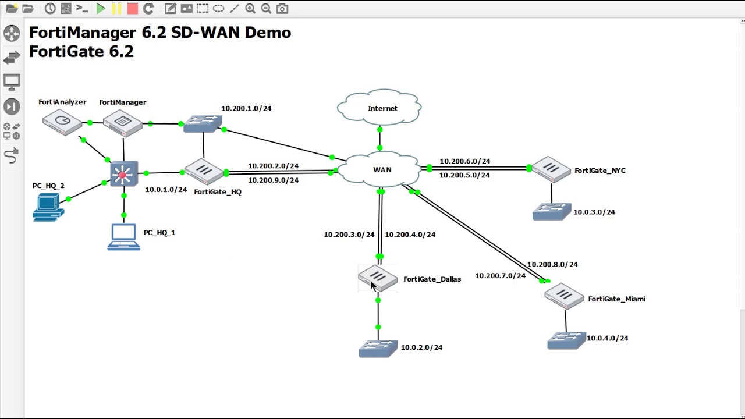Browse switches in device sidebar
This screenshot has width=745, height=419.
pyautogui.click(x=12, y=58)
